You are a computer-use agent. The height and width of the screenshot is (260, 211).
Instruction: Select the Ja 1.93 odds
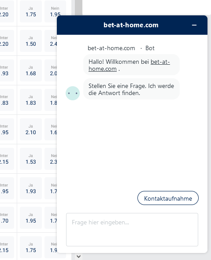tap(31, 188)
